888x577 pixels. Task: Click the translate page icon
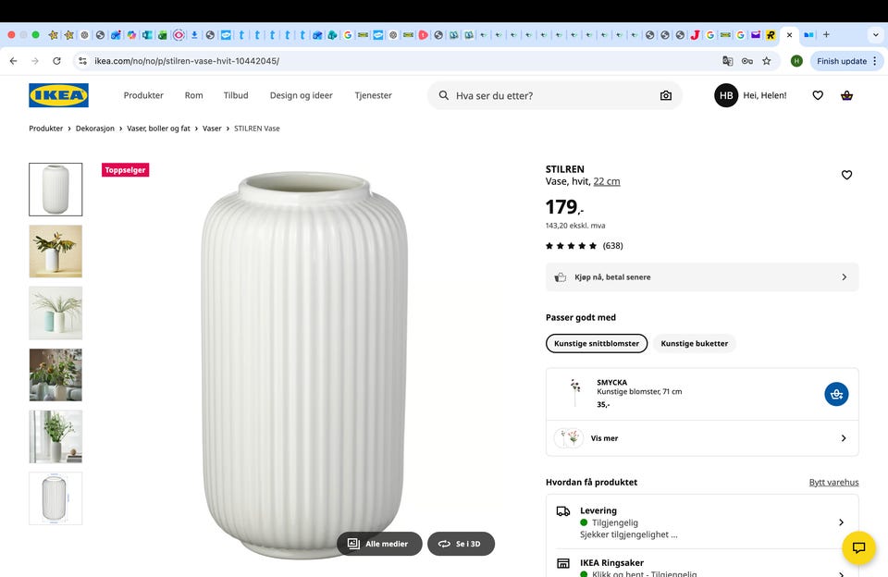728,61
